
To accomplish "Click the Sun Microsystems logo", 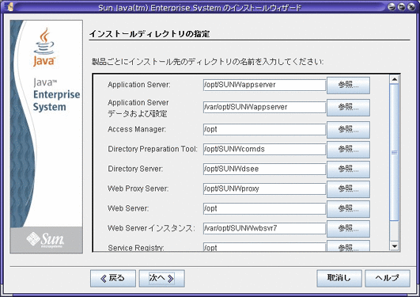I will coord(46,239).
